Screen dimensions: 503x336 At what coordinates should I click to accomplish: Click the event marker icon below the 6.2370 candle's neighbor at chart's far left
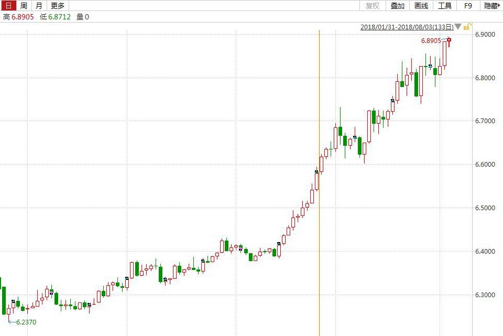[14, 301]
